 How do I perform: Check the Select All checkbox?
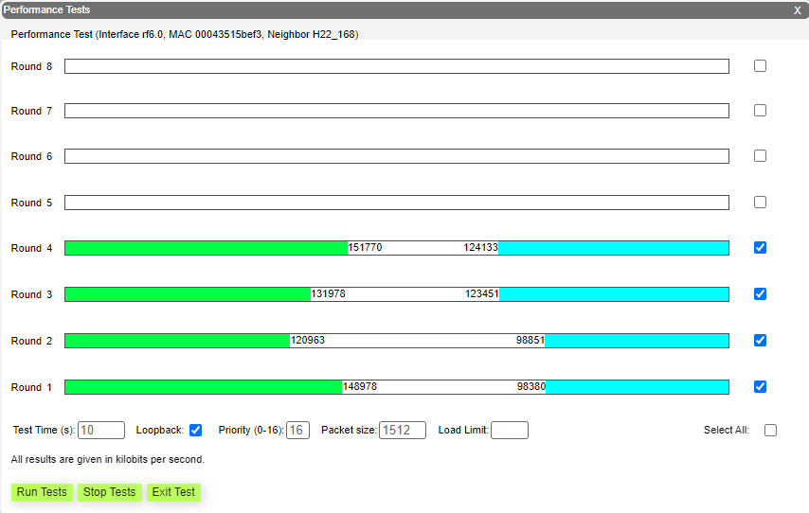[770, 431]
